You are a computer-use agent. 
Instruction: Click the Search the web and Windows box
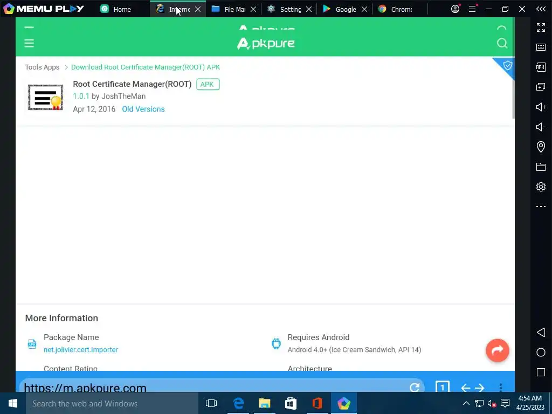pyautogui.click(x=112, y=403)
